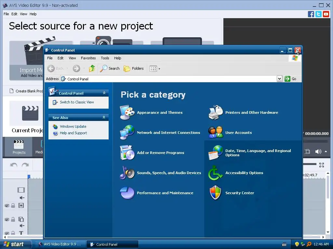Expand volume arrow beside AVS speaker

(x=326, y=152)
